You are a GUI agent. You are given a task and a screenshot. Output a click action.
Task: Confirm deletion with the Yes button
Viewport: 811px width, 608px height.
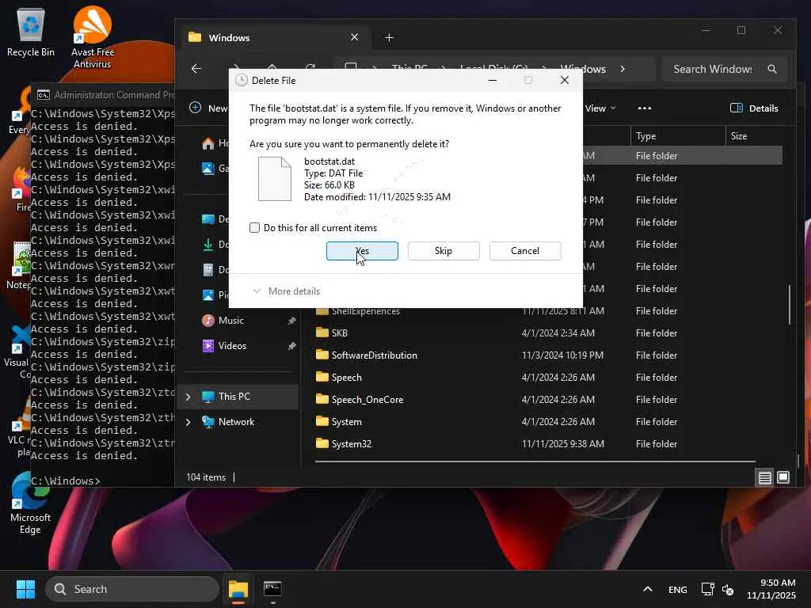pos(362,251)
